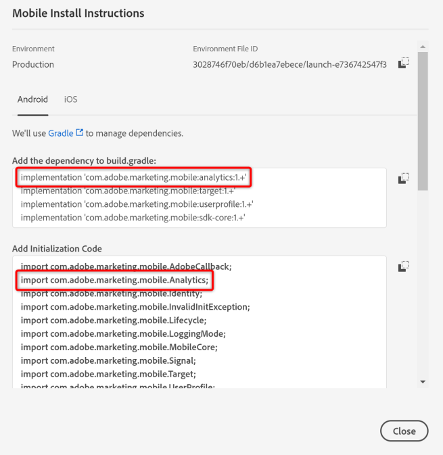Close the Mobile Install Instructions dialog
The width and height of the screenshot is (443, 455).
(x=404, y=431)
